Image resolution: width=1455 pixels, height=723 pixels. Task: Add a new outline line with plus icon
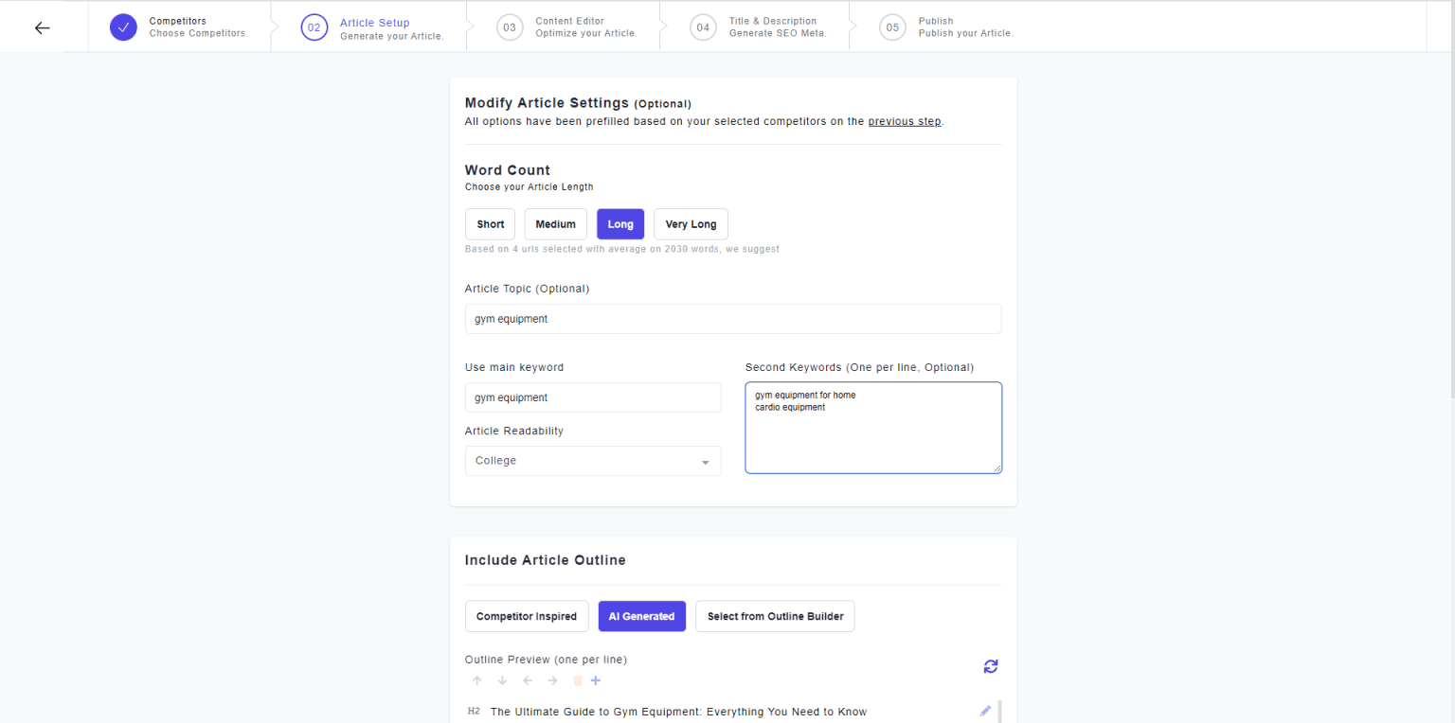(596, 680)
